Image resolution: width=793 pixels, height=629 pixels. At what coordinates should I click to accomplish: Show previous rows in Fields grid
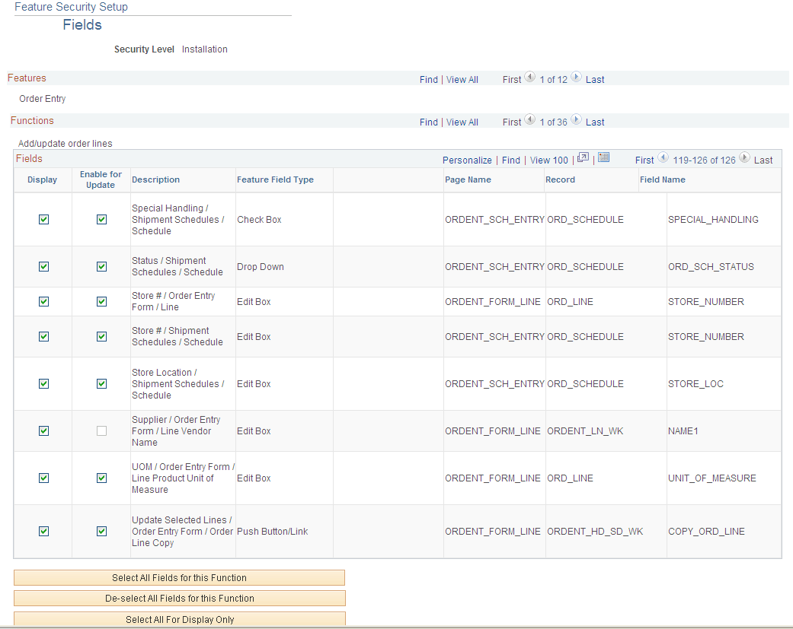pyautogui.click(x=663, y=157)
